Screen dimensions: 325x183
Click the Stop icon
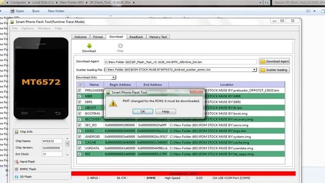(120, 46)
